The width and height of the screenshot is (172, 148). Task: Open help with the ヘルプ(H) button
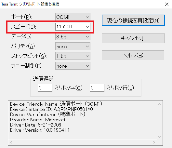pos(133,55)
